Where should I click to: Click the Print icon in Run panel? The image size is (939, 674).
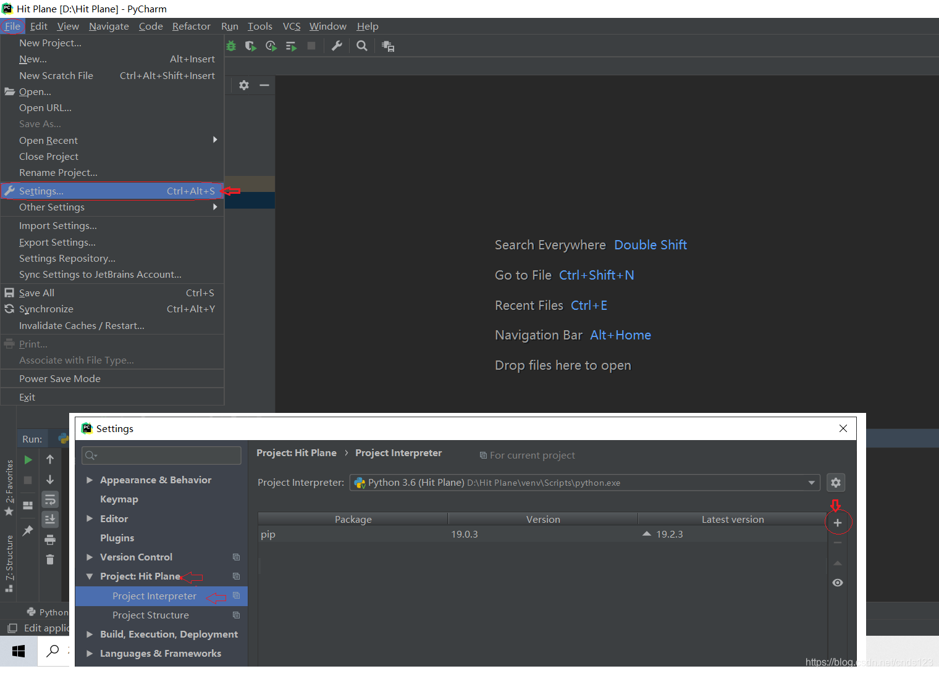[50, 540]
